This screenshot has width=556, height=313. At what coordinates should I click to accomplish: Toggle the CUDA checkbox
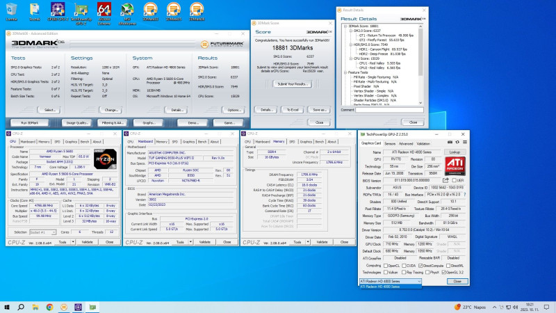tap(404, 266)
